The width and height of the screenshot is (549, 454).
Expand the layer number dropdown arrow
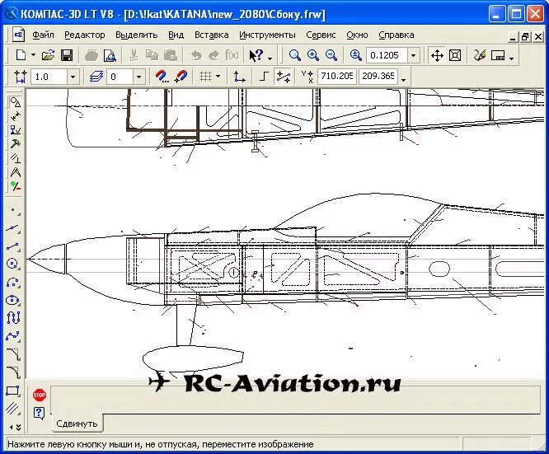click(138, 77)
